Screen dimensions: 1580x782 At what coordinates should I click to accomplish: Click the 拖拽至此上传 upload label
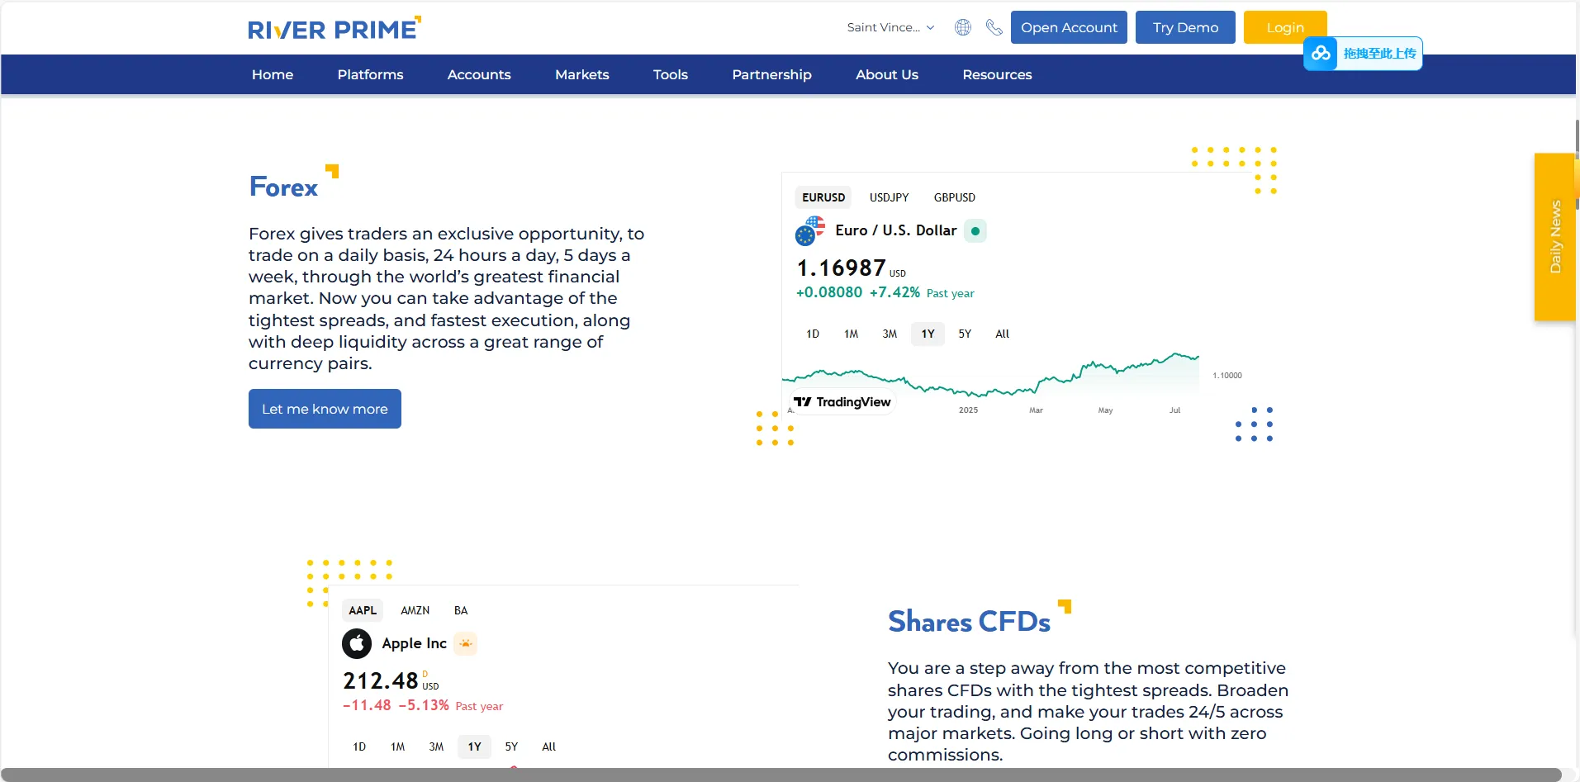1379,54
